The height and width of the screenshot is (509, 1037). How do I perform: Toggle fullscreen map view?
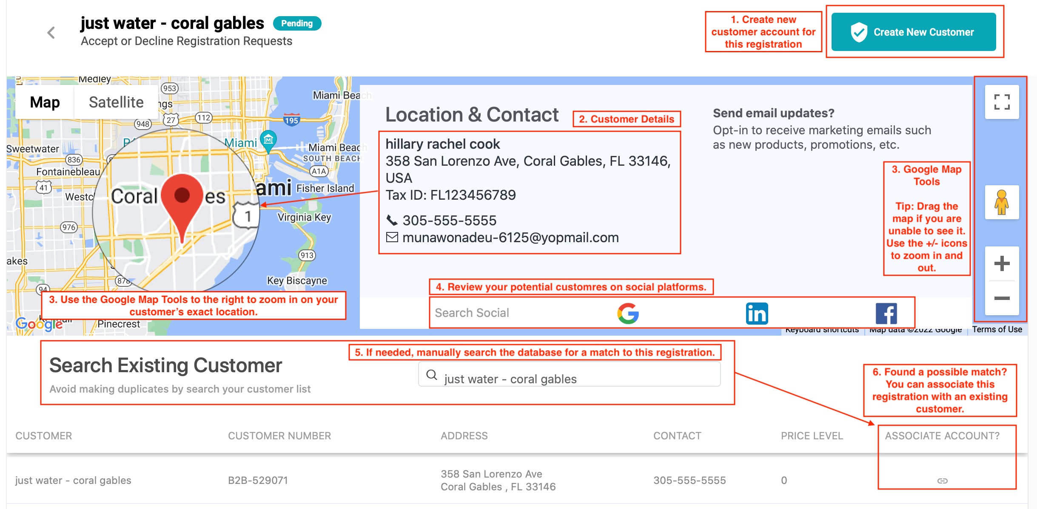click(x=1002, y=102)
